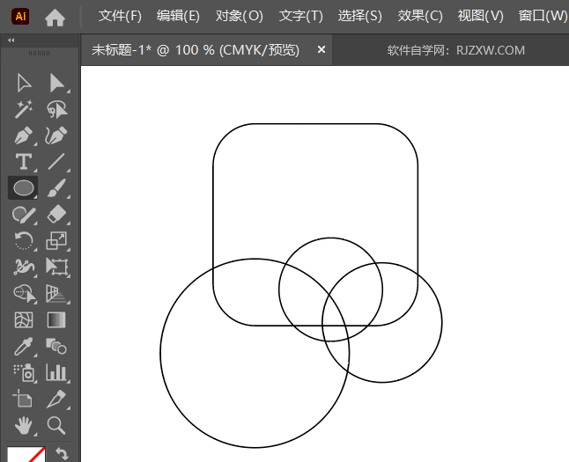This screenshot has height=462, width=569.
Task: Open the 效果(C) menu
Action: pyautogui.click(x=420, y=16)
